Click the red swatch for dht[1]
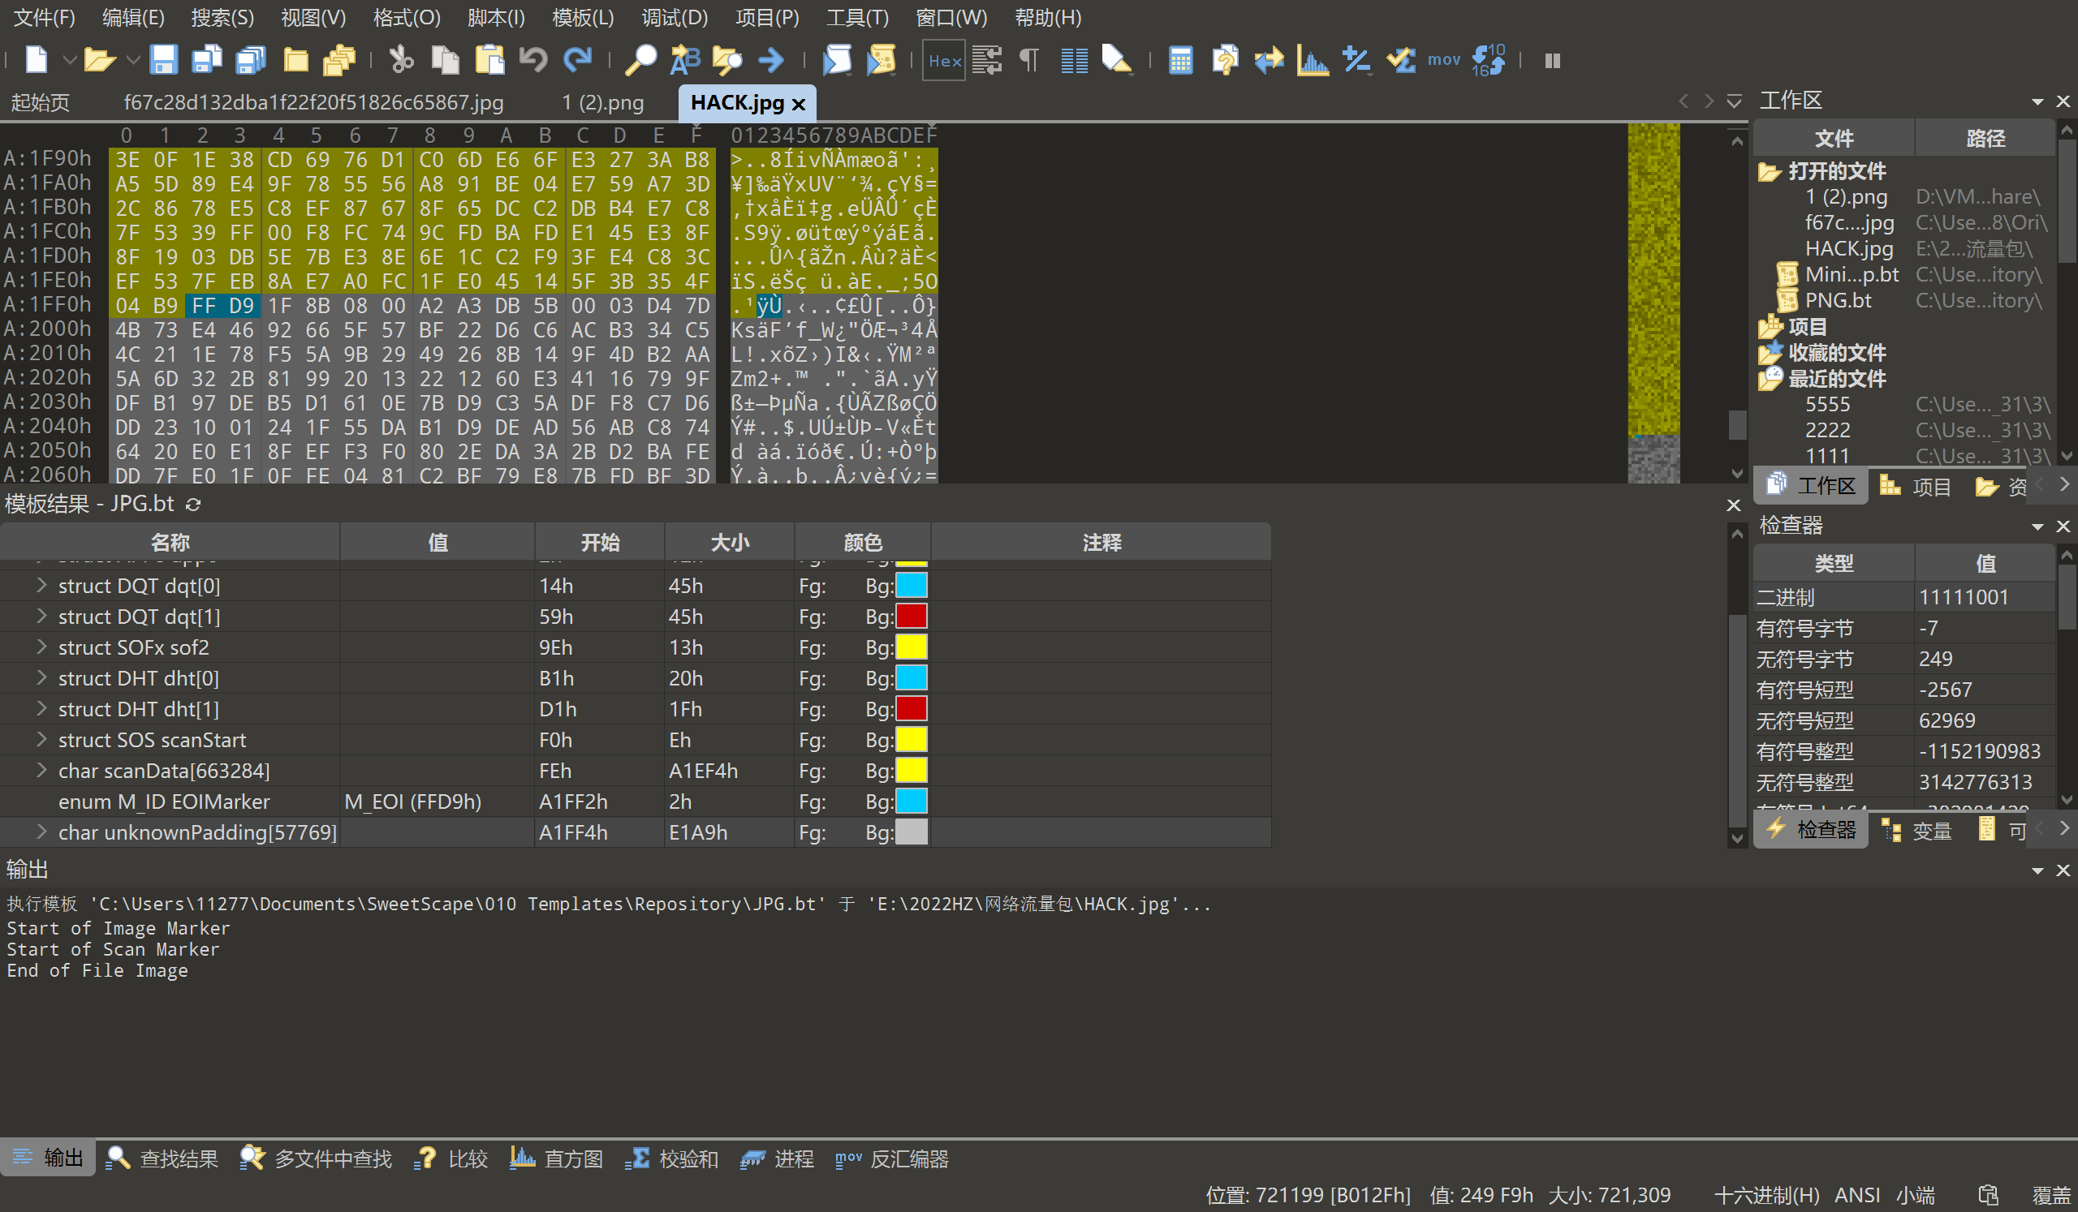The width and height of the screenshot is (2078, 1212). [912, 708]
